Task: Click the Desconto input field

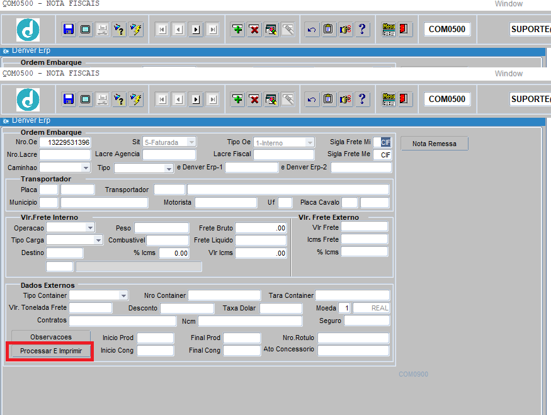Action: (x=187, y=308)
